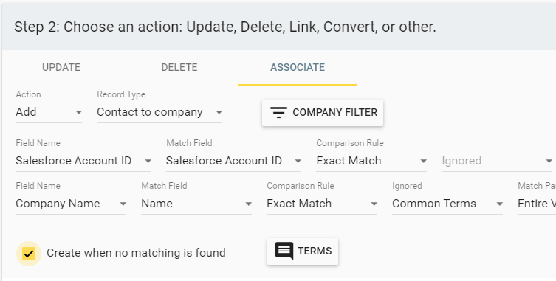The image size is (556, 281).
Task: Open Field Name dropdown Salesforce Account ID
Action: click(x=83, y=161)
